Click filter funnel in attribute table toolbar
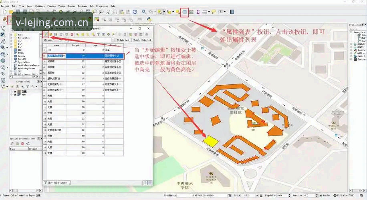The height and width of the screenshot is (200, 367). coord(98,34)
